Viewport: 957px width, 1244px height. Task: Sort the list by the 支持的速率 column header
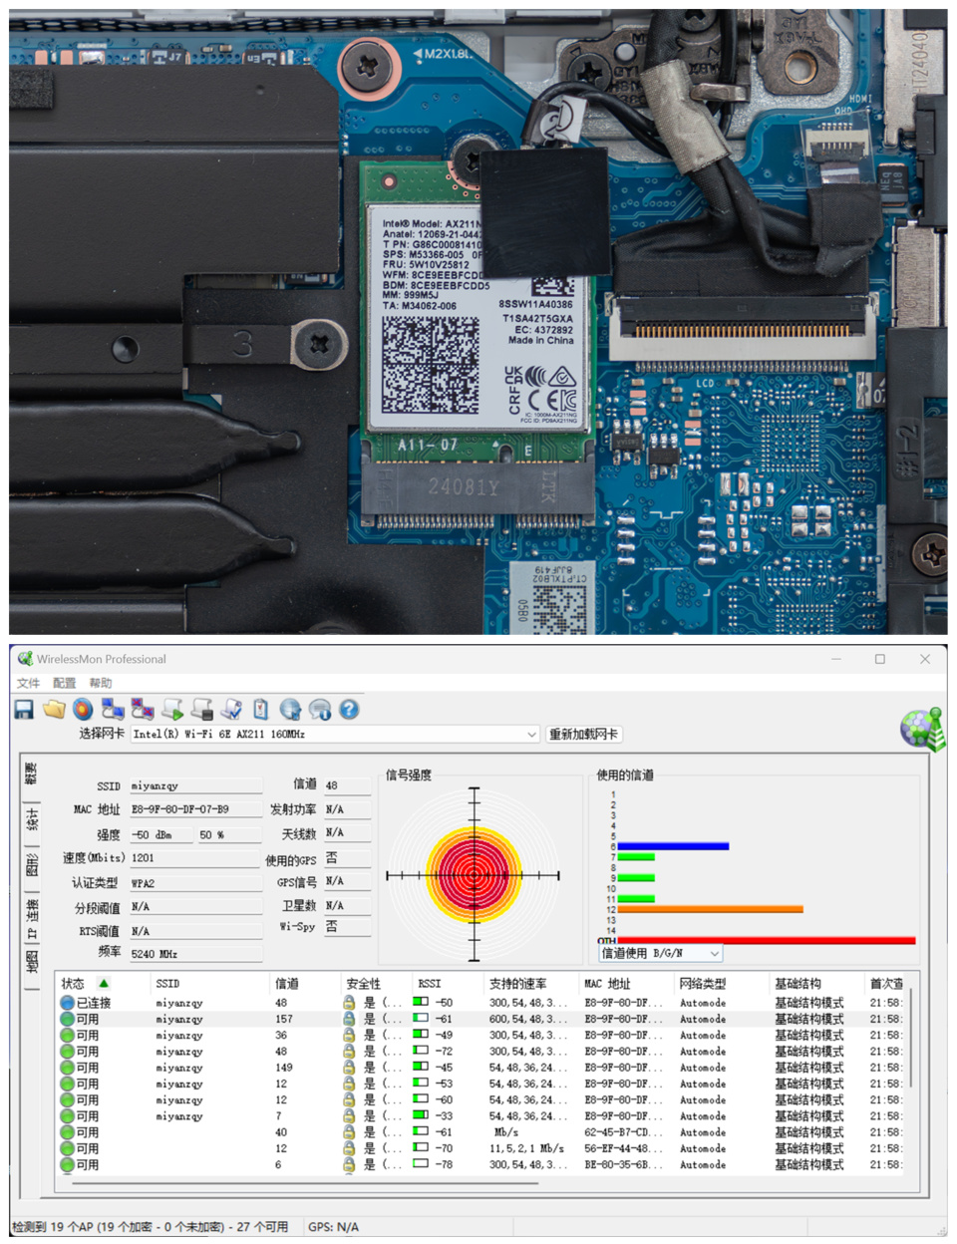tap(531, 983)
